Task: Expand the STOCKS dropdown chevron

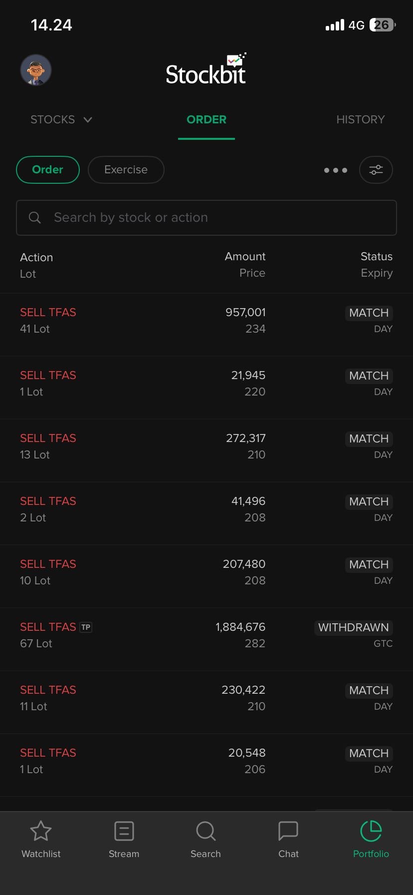Action: pyautogui.click(x=88, y=120)
